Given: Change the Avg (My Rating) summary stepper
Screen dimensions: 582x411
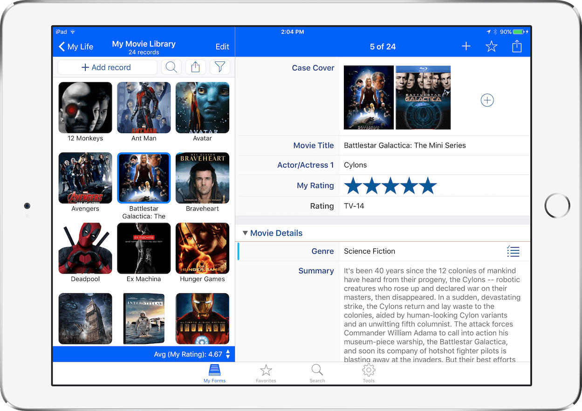Looking at the screenshot, I should coord(228,354).
